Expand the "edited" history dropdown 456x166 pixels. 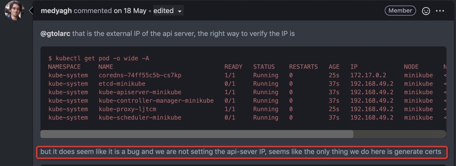coord(168,11)
